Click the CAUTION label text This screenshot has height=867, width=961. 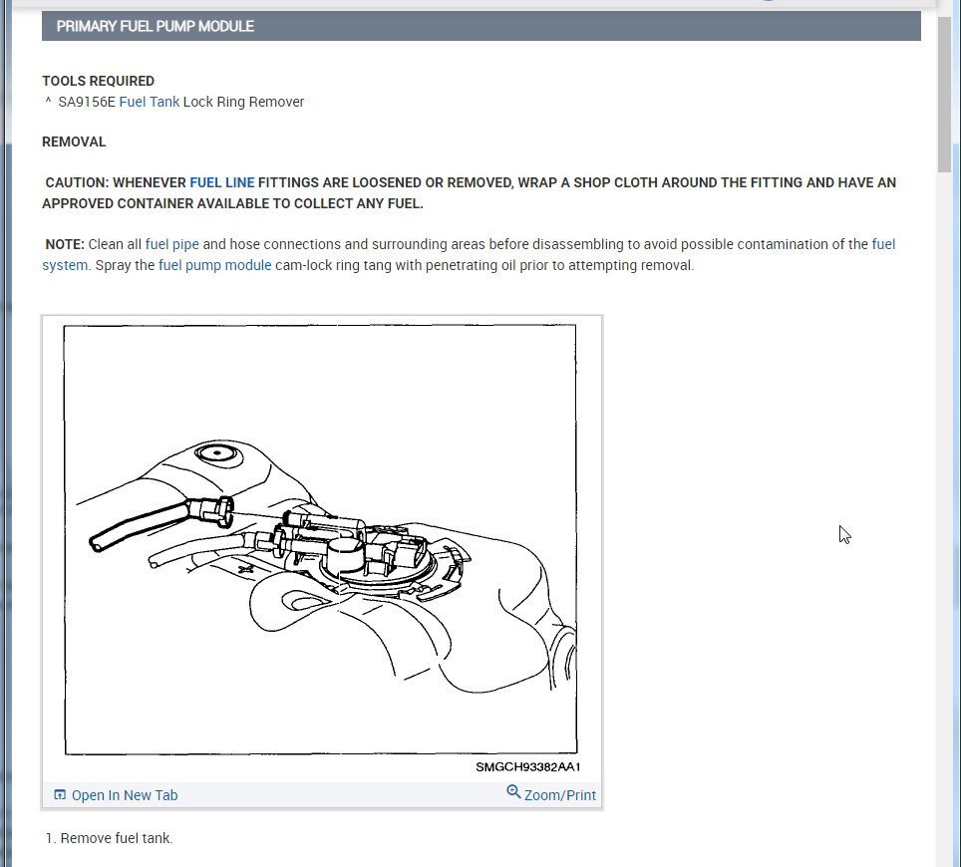point(77,182)
